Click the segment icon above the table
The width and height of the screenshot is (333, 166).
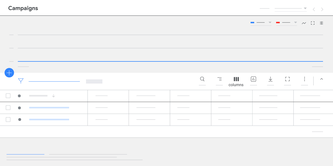(219, 79)
